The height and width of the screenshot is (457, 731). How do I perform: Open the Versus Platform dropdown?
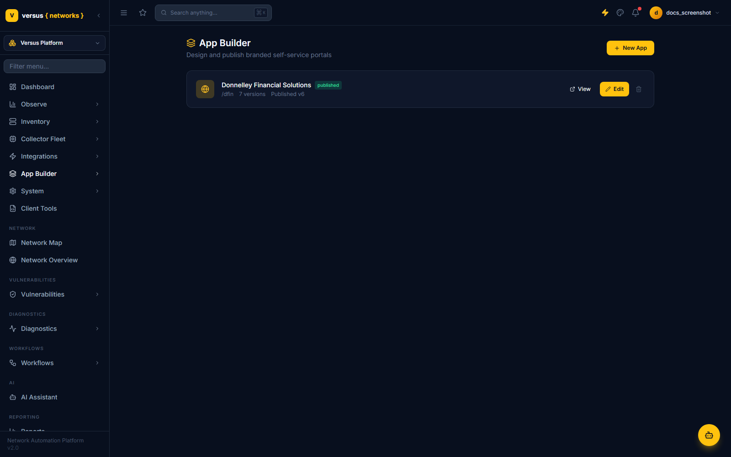(x=54, y=43)
